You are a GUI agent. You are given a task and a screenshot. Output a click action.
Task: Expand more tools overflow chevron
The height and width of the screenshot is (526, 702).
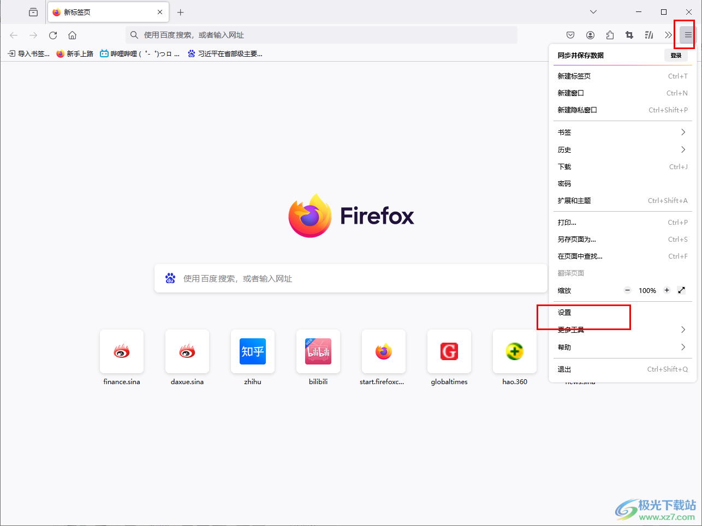click(x=668, y=35)
